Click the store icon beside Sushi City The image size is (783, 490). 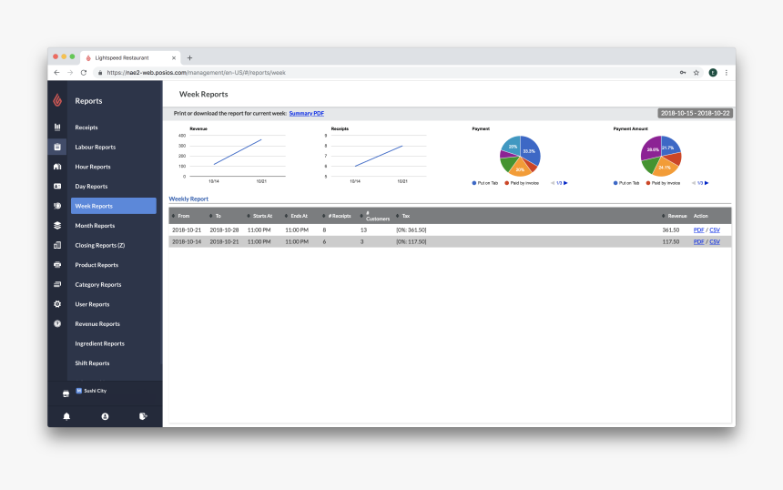[x=66, y=393]
